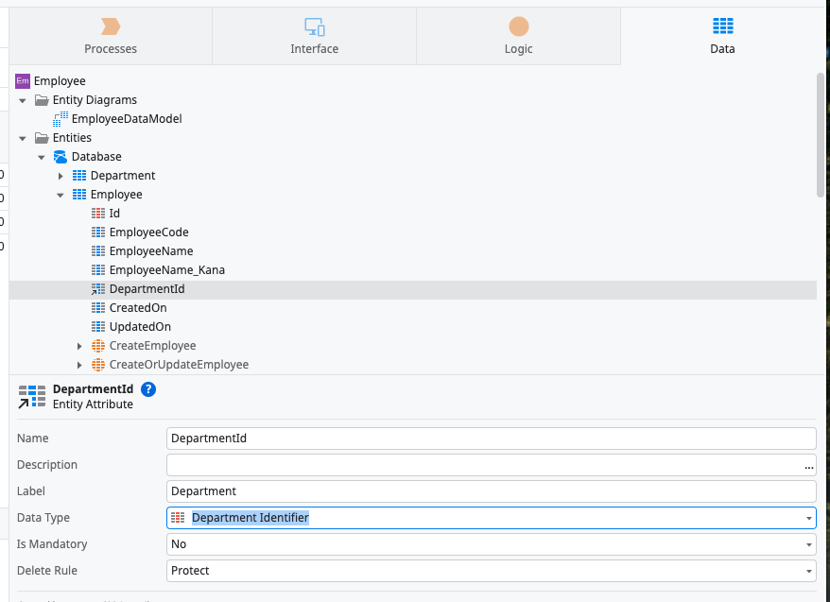The width and height of the screenshot is (830, 602).
Task: Select the UpdatedOn attribute
Action: (x=140, y=327)
